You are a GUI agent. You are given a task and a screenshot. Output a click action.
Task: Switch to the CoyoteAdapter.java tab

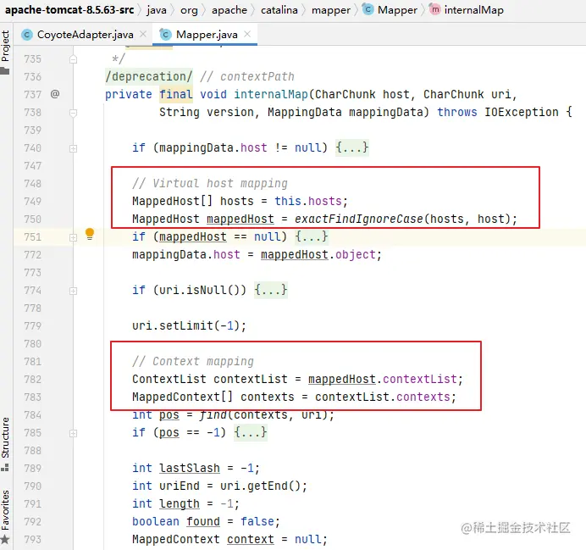click(85, 35)
